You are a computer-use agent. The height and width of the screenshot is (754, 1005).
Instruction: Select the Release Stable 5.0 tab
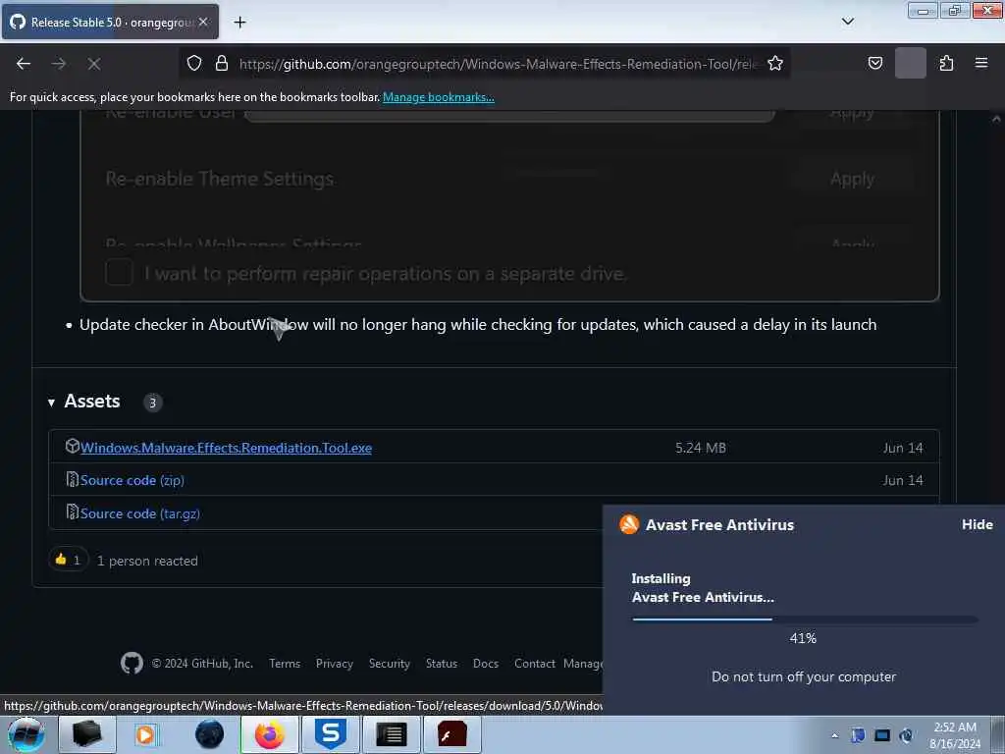(x=110, y=22)
